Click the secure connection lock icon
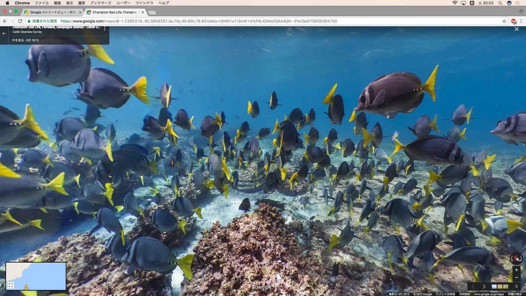The height and width of the screenshot is (296, 526). point(29,21)
